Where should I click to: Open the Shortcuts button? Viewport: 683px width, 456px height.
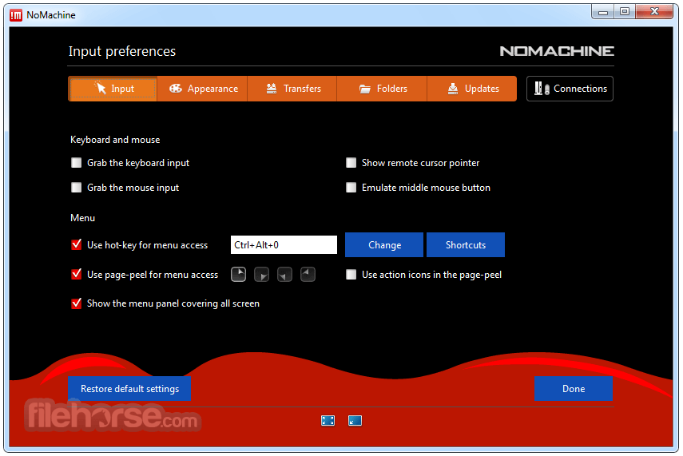point(466,244)
